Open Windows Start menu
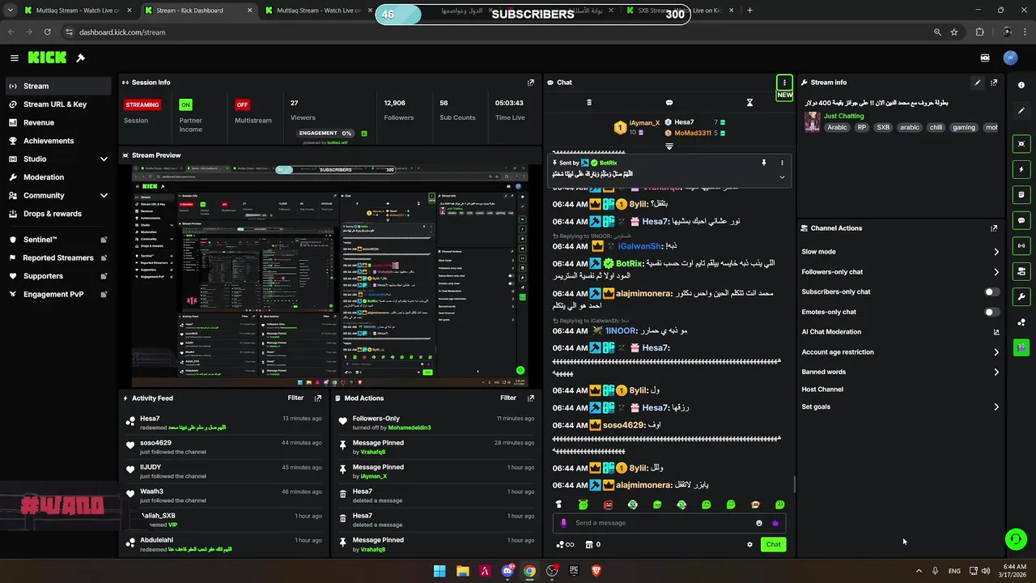 [x=439, y=571]
